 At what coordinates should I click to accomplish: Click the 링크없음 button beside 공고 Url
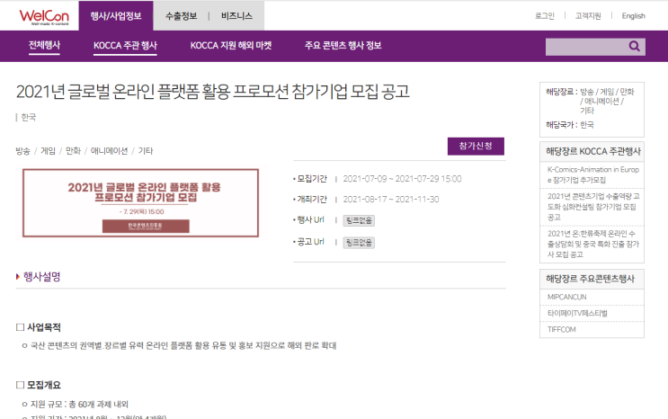(359, 243)
